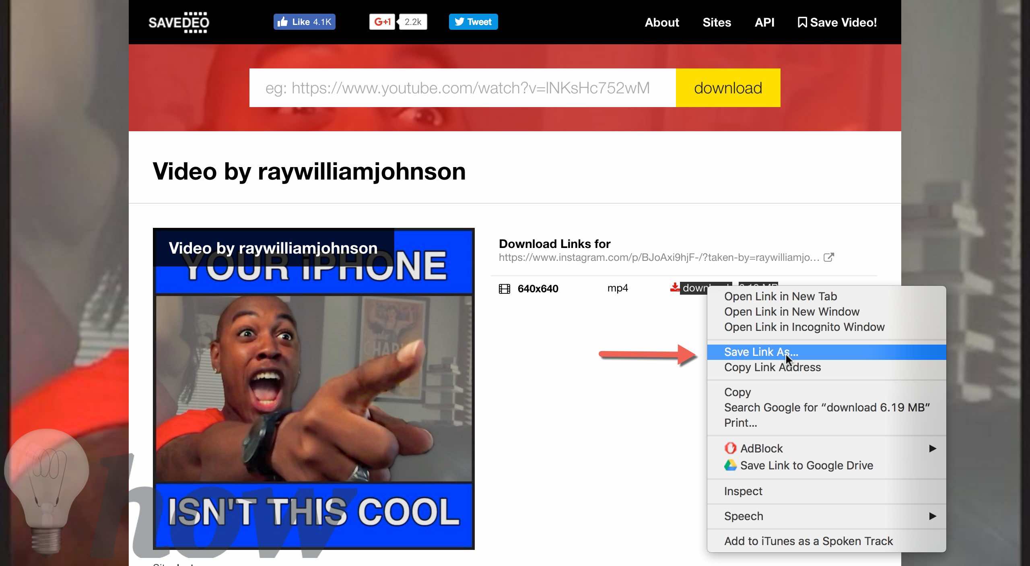The width and height of the screenshot is (1030, 566).
Task: Select Copy Link Address
Action: click(826, 367)
